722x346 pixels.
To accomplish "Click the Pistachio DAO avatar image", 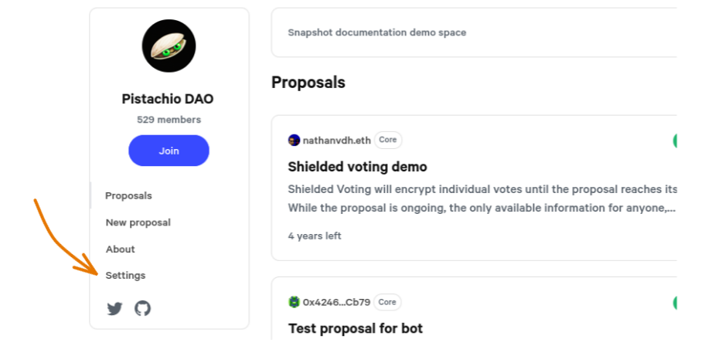I will click(169, 46).
